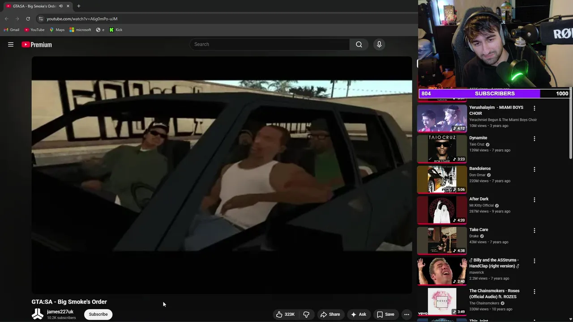Select the GTA:SA - Big Smoke's Order tab
The image size is (573, 322).
pos(34,6)
